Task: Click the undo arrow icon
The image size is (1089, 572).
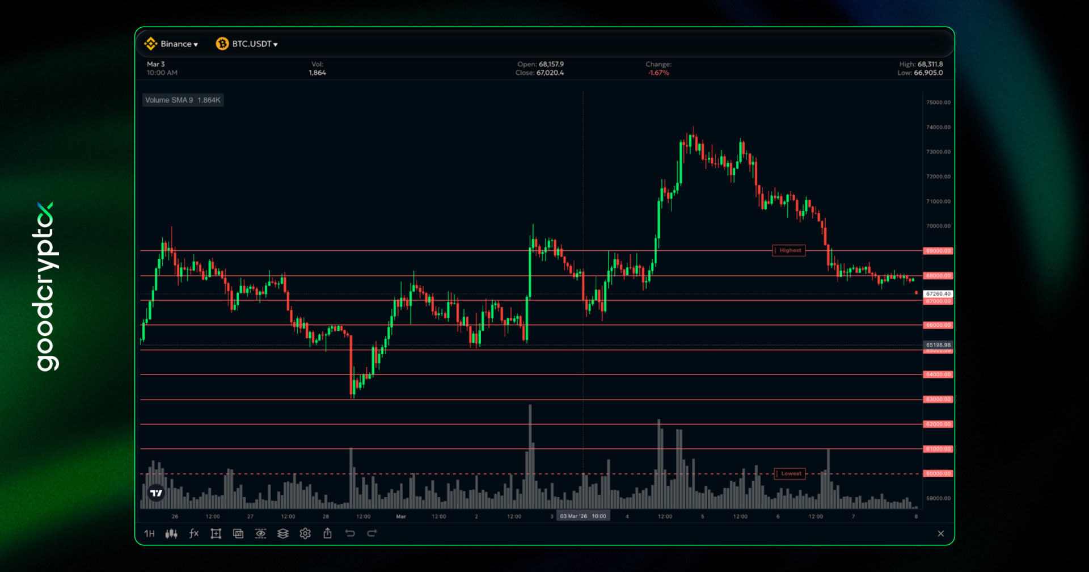Action: pos(351,533)
